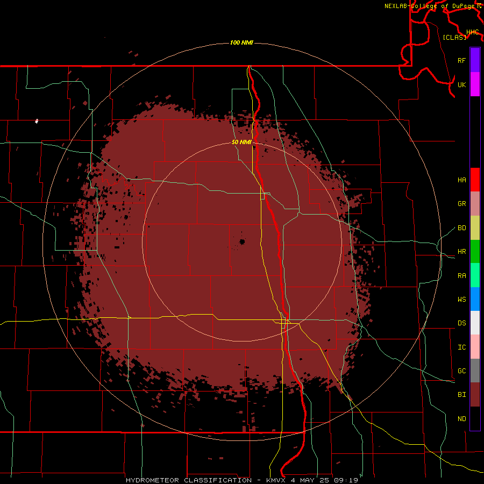Image resolution: width=484 pixels, height=484 pixels.
Task: Click the 'WS' legend label
Action: point(462,300)
